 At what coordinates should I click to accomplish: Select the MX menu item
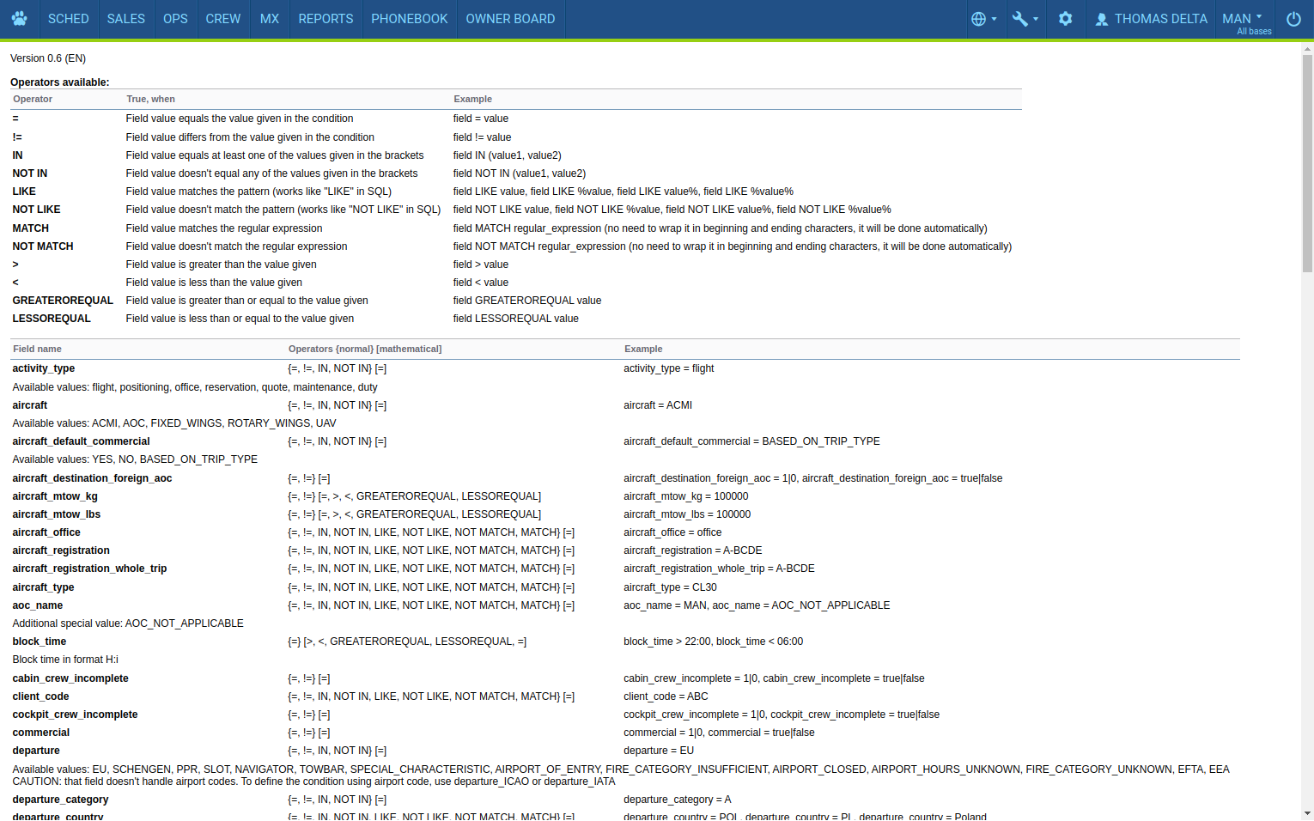270,19
